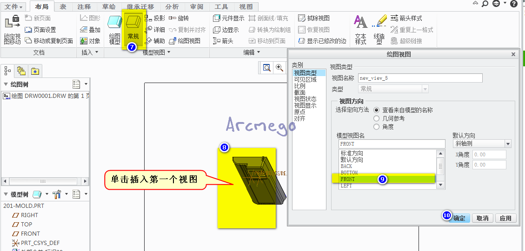Select 截面 category in dialog
The image size is (525, 251).
299,93
